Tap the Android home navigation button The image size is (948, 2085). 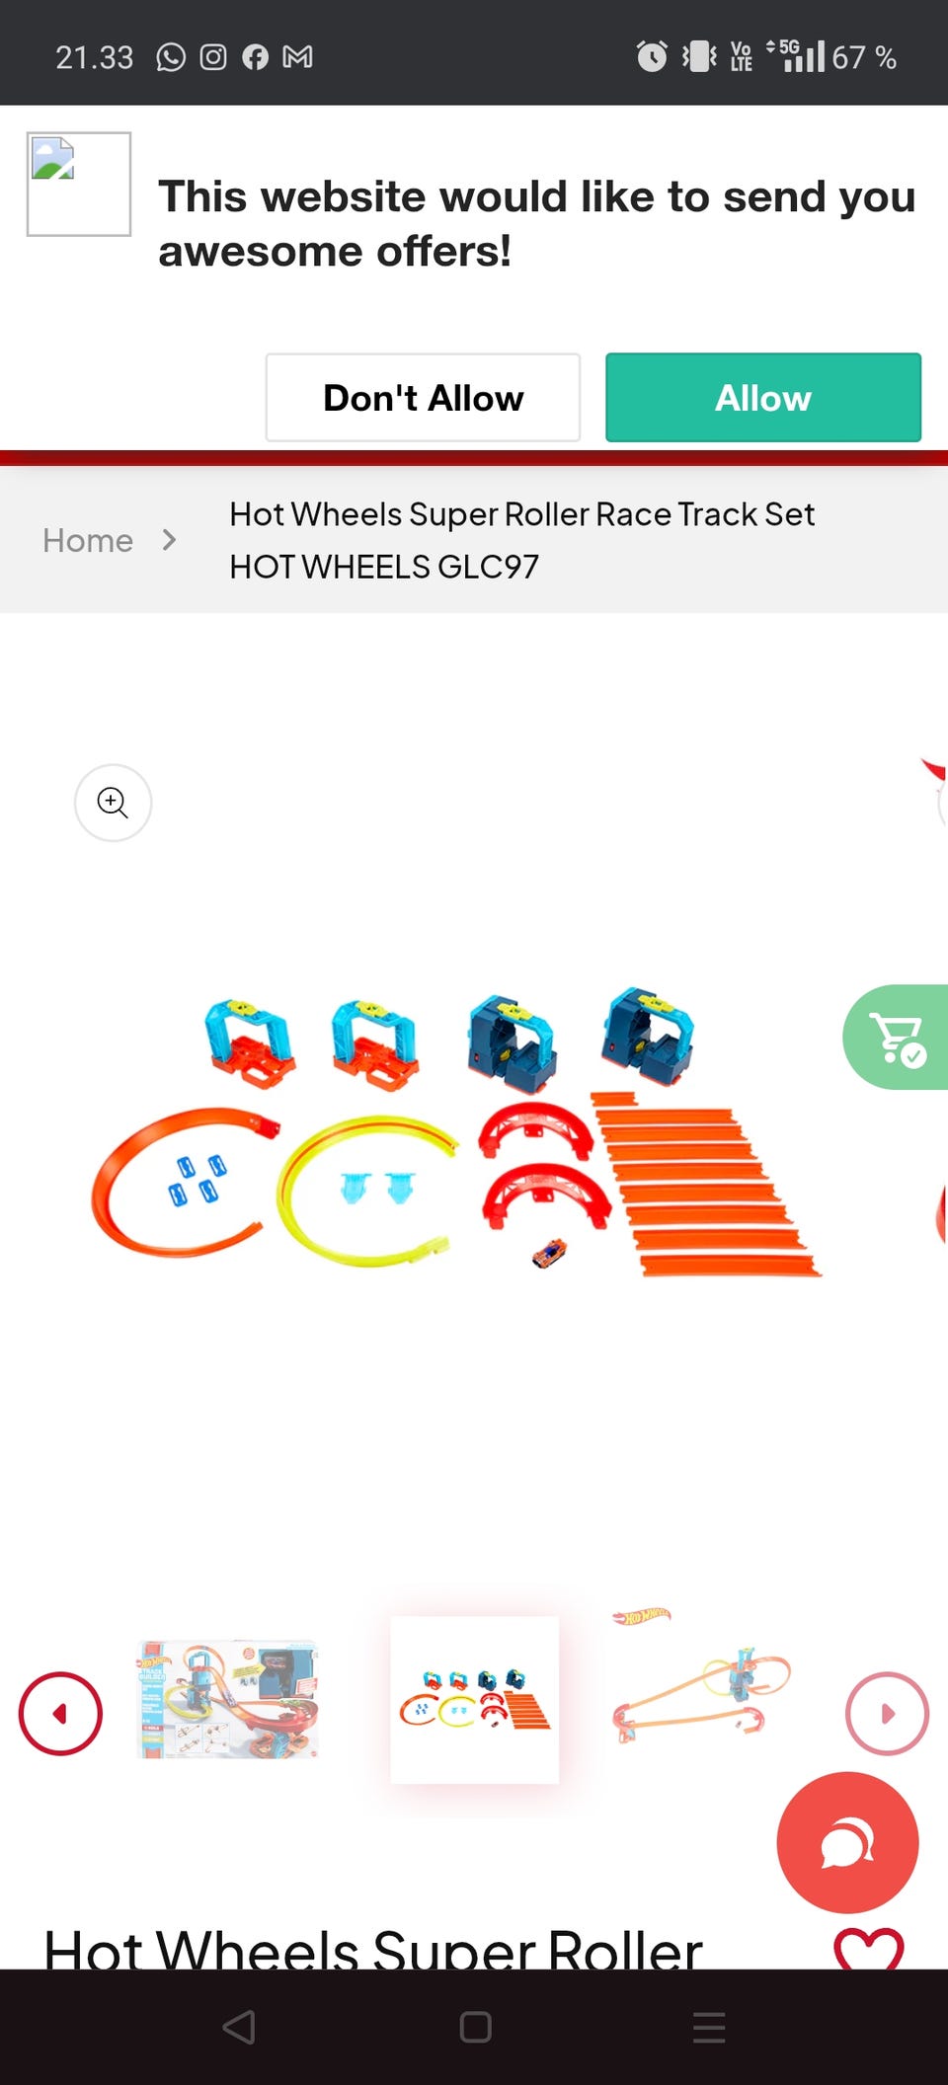475,2027
